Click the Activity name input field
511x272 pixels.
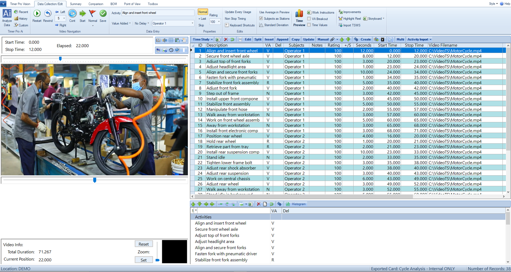(x=158, y=13)
